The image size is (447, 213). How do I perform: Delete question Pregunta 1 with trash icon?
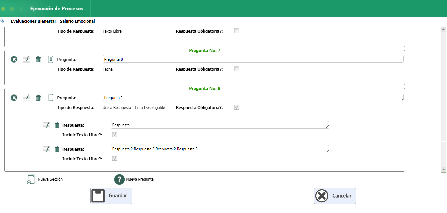point(38,98)
